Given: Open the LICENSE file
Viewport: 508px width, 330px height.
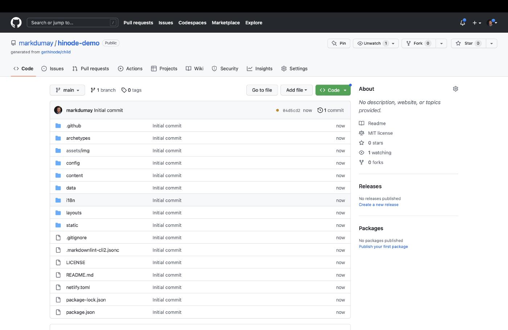Looking at the screenshot, I should tap(75, 262).
